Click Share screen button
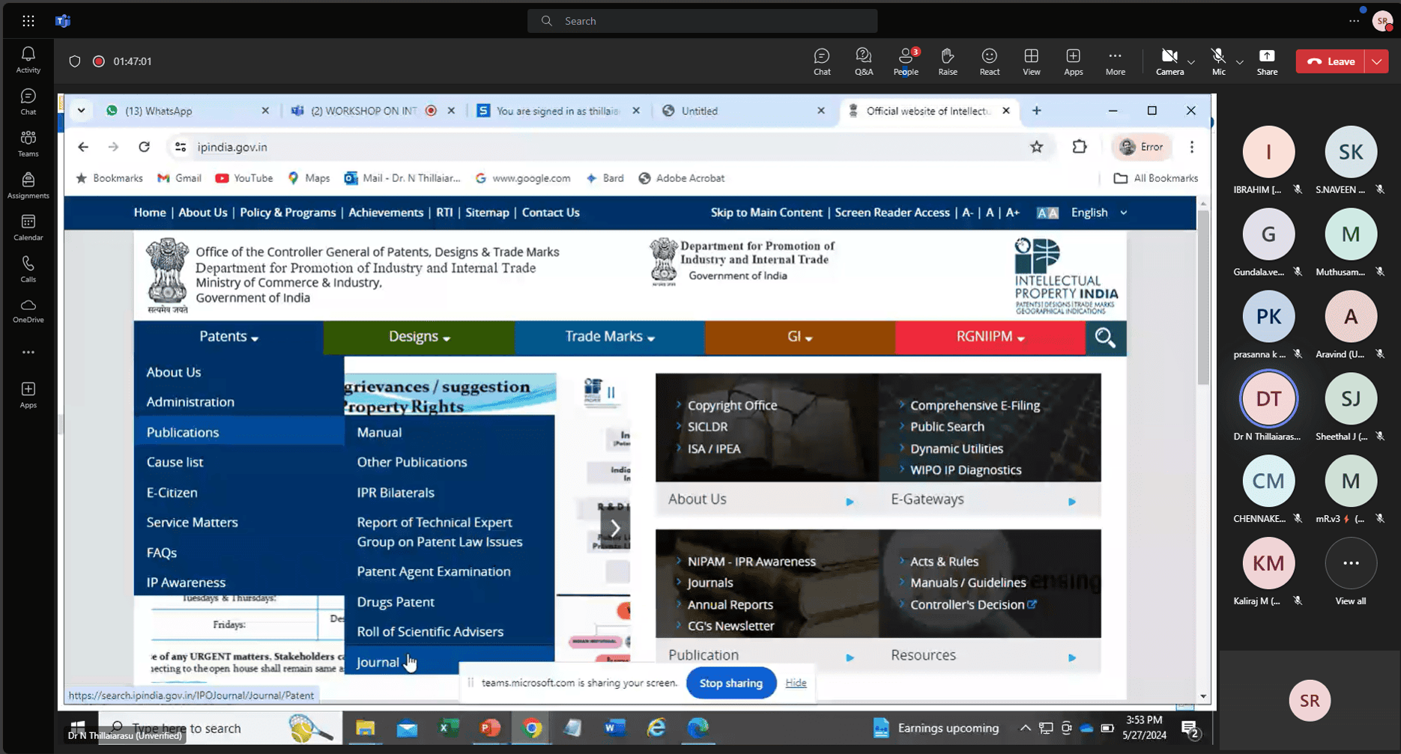The height and width of the screenshot is (754, 1401). (1267, 61)
